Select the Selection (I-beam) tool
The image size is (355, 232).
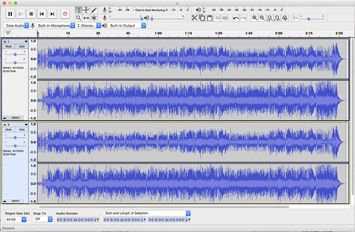[x=79, y=10]
